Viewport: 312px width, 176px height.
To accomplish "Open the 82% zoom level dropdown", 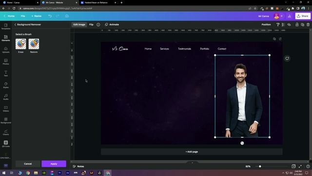I will (248, 166).
